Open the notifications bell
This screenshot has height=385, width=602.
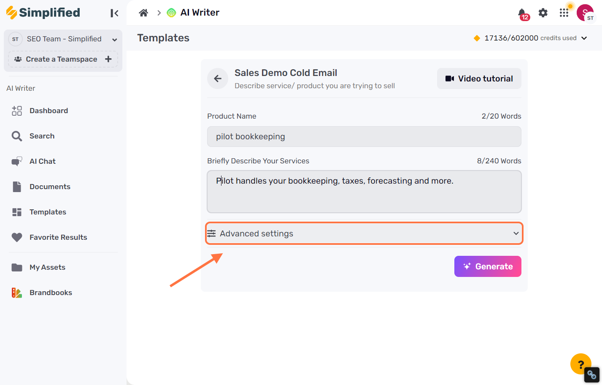[x=523, y=14]
